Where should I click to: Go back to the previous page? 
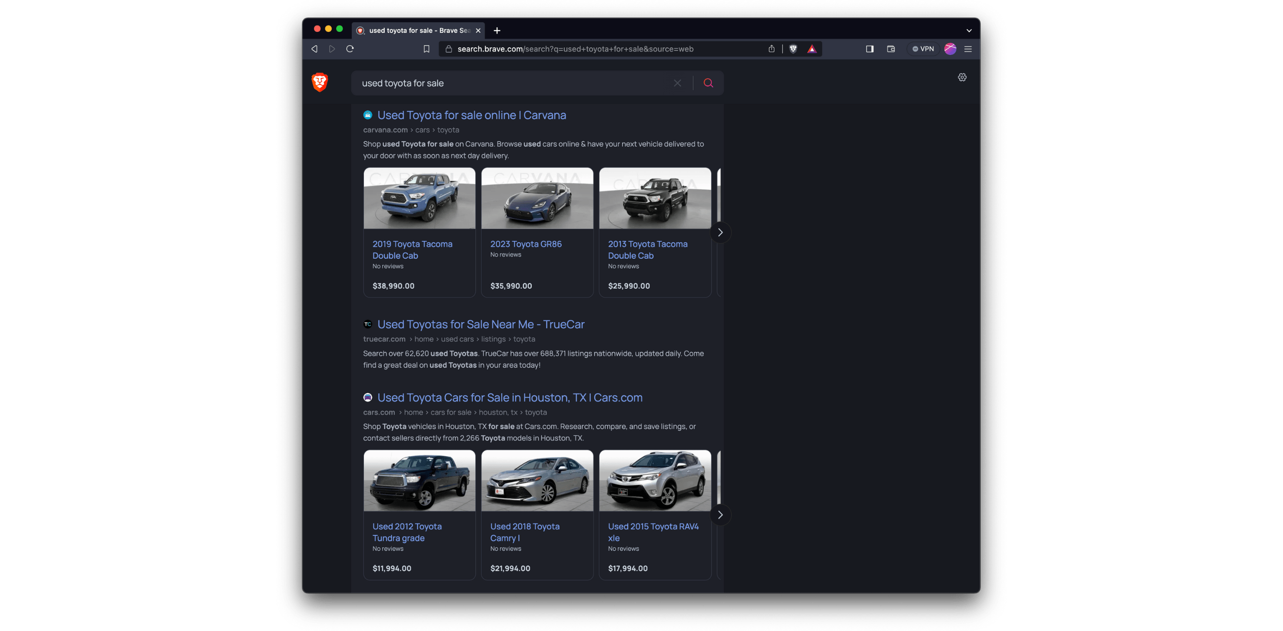(x=314, y=49)
